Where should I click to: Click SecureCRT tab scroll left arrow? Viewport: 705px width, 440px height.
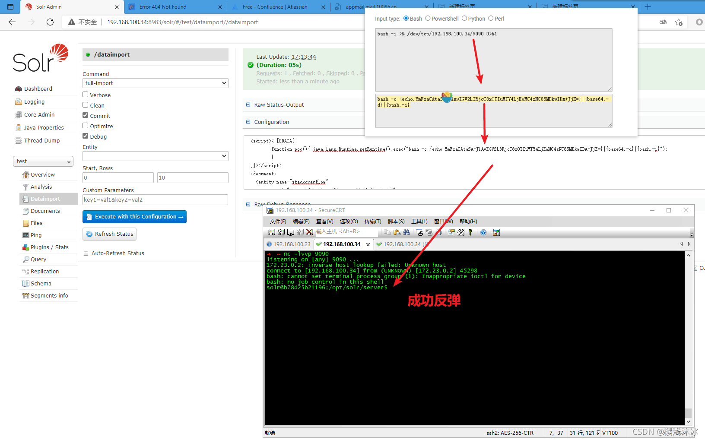point(682,244)
